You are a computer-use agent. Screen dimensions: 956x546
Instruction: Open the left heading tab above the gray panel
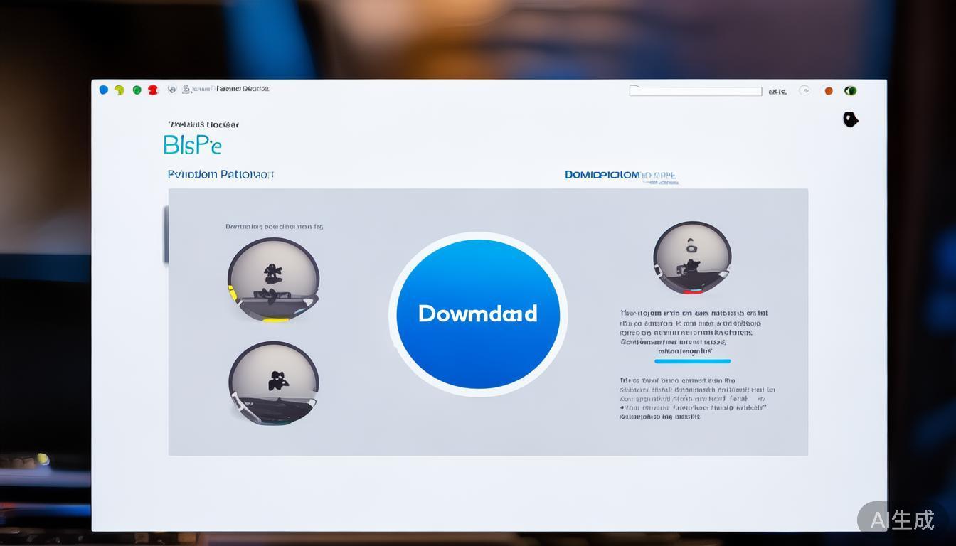(x=221, y=174)
